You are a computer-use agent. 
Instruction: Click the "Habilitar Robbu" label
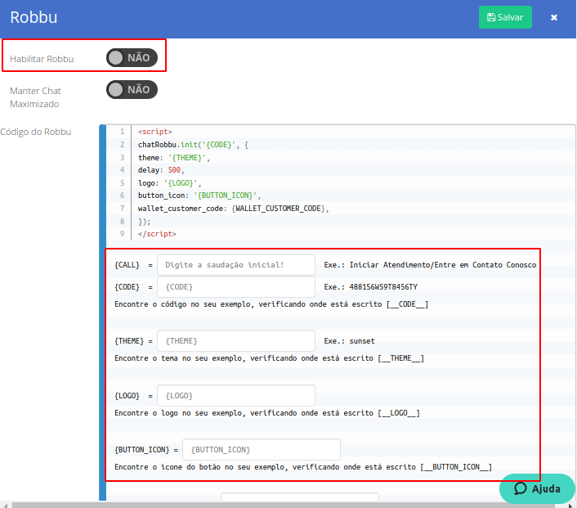click(x=42, y=59)
